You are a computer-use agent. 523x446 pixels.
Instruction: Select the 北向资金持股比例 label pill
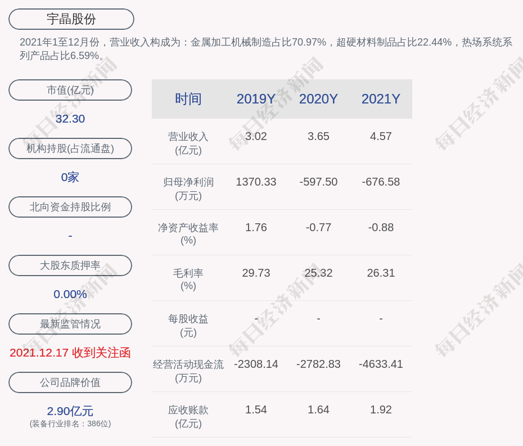70,207
